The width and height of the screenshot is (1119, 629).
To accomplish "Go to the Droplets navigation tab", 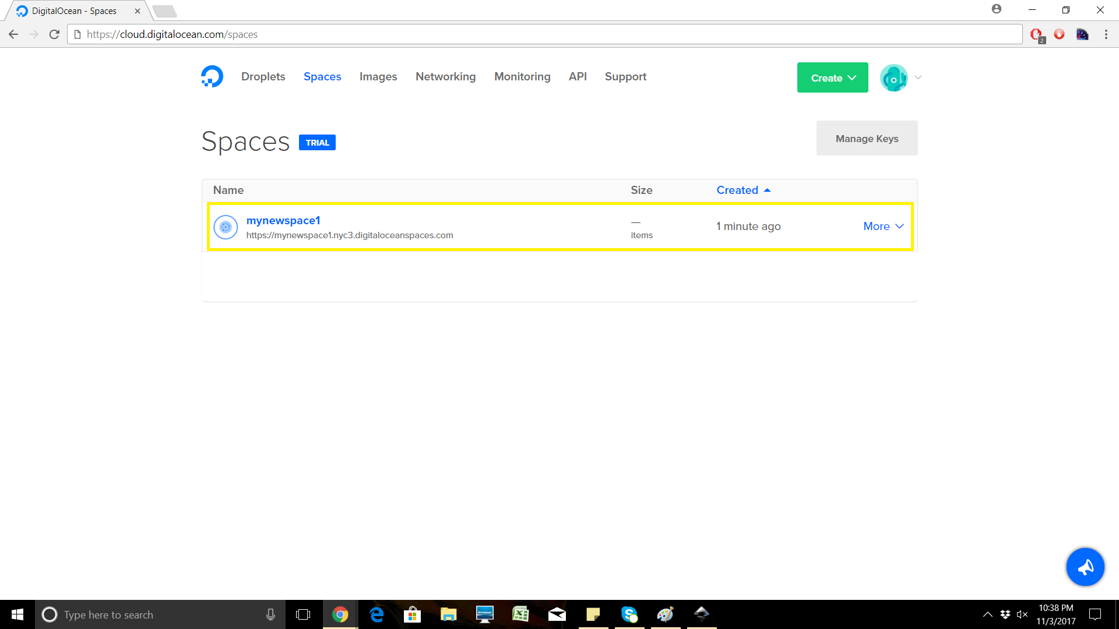I will pyautogui.click(x=263, y=77).
